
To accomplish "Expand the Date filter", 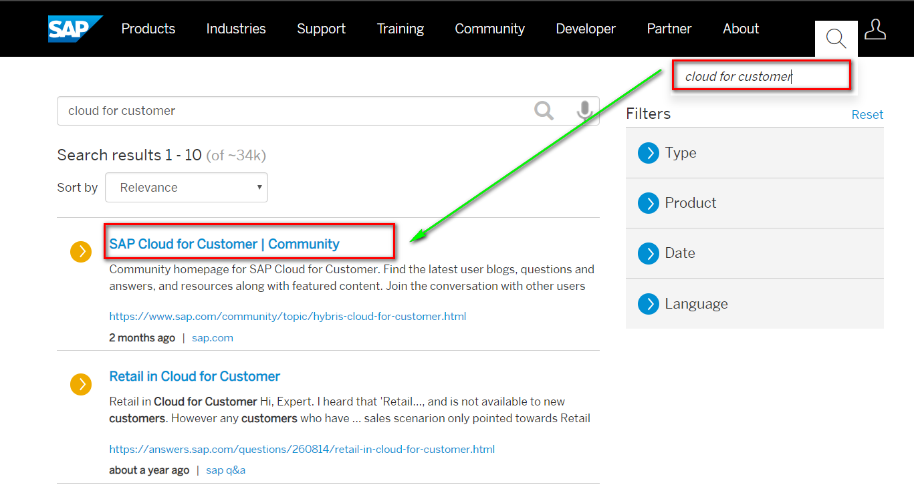I will (x=755, y=253).
